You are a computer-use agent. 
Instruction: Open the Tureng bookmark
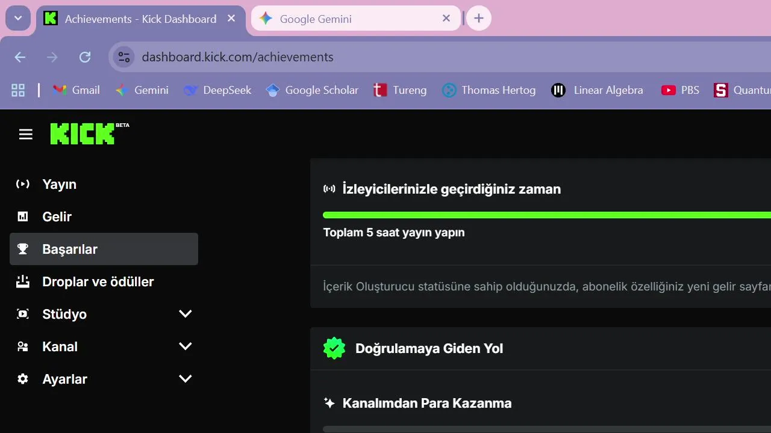point(399,90)
